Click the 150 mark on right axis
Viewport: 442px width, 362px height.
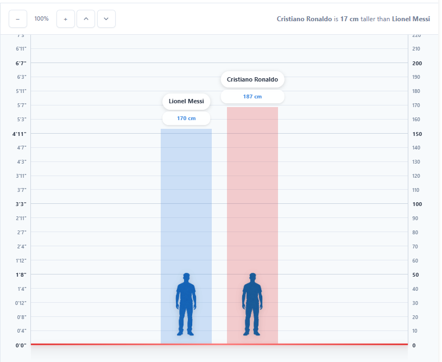point(417,134)
